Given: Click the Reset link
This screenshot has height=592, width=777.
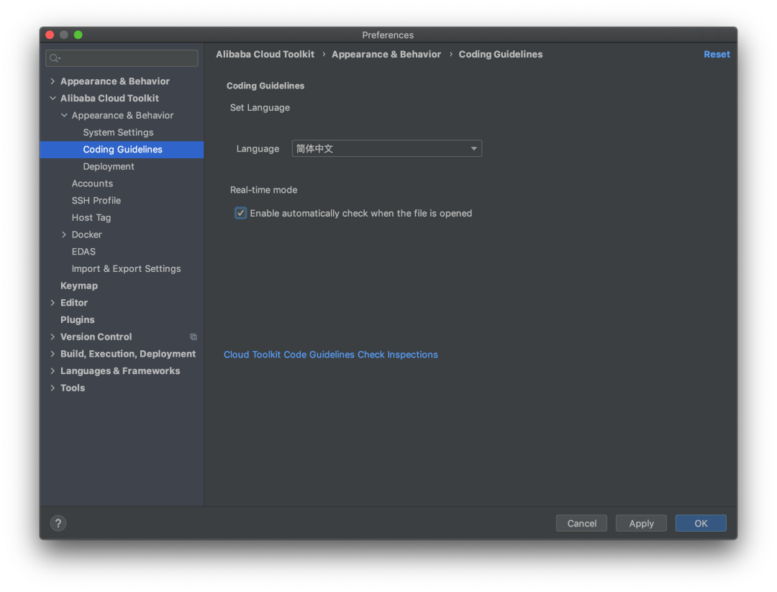Looking at the screenshot, I should tap(717, 55).
